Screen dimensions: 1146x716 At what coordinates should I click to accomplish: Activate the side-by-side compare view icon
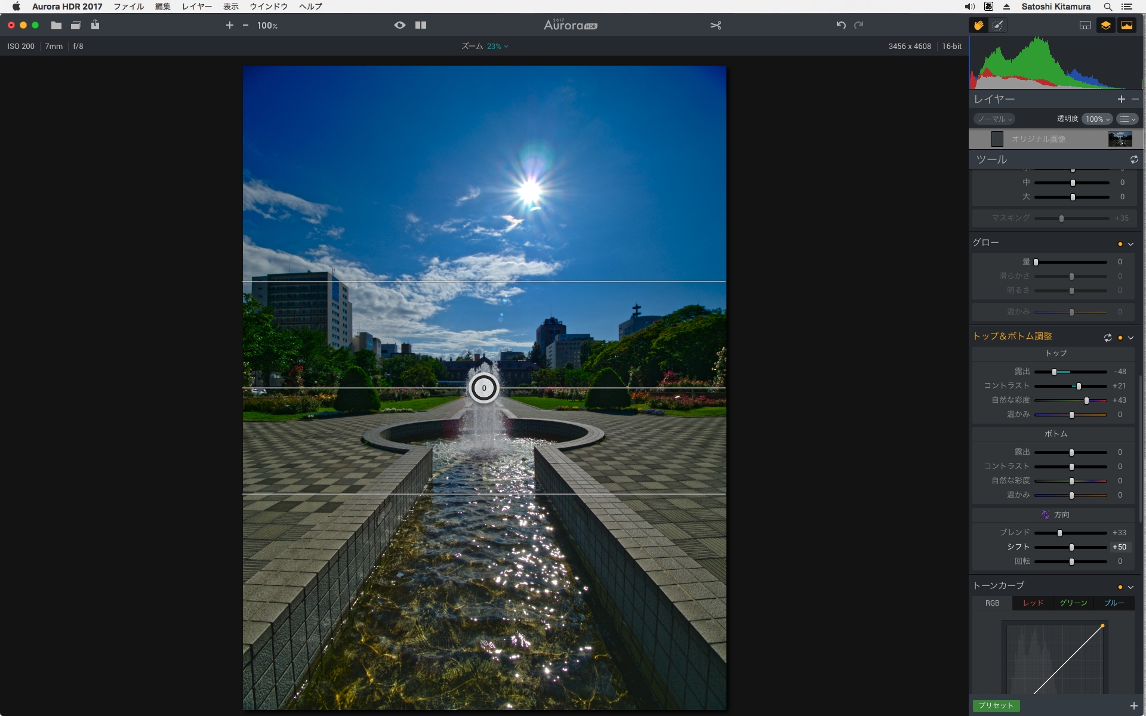click(421, 25)
